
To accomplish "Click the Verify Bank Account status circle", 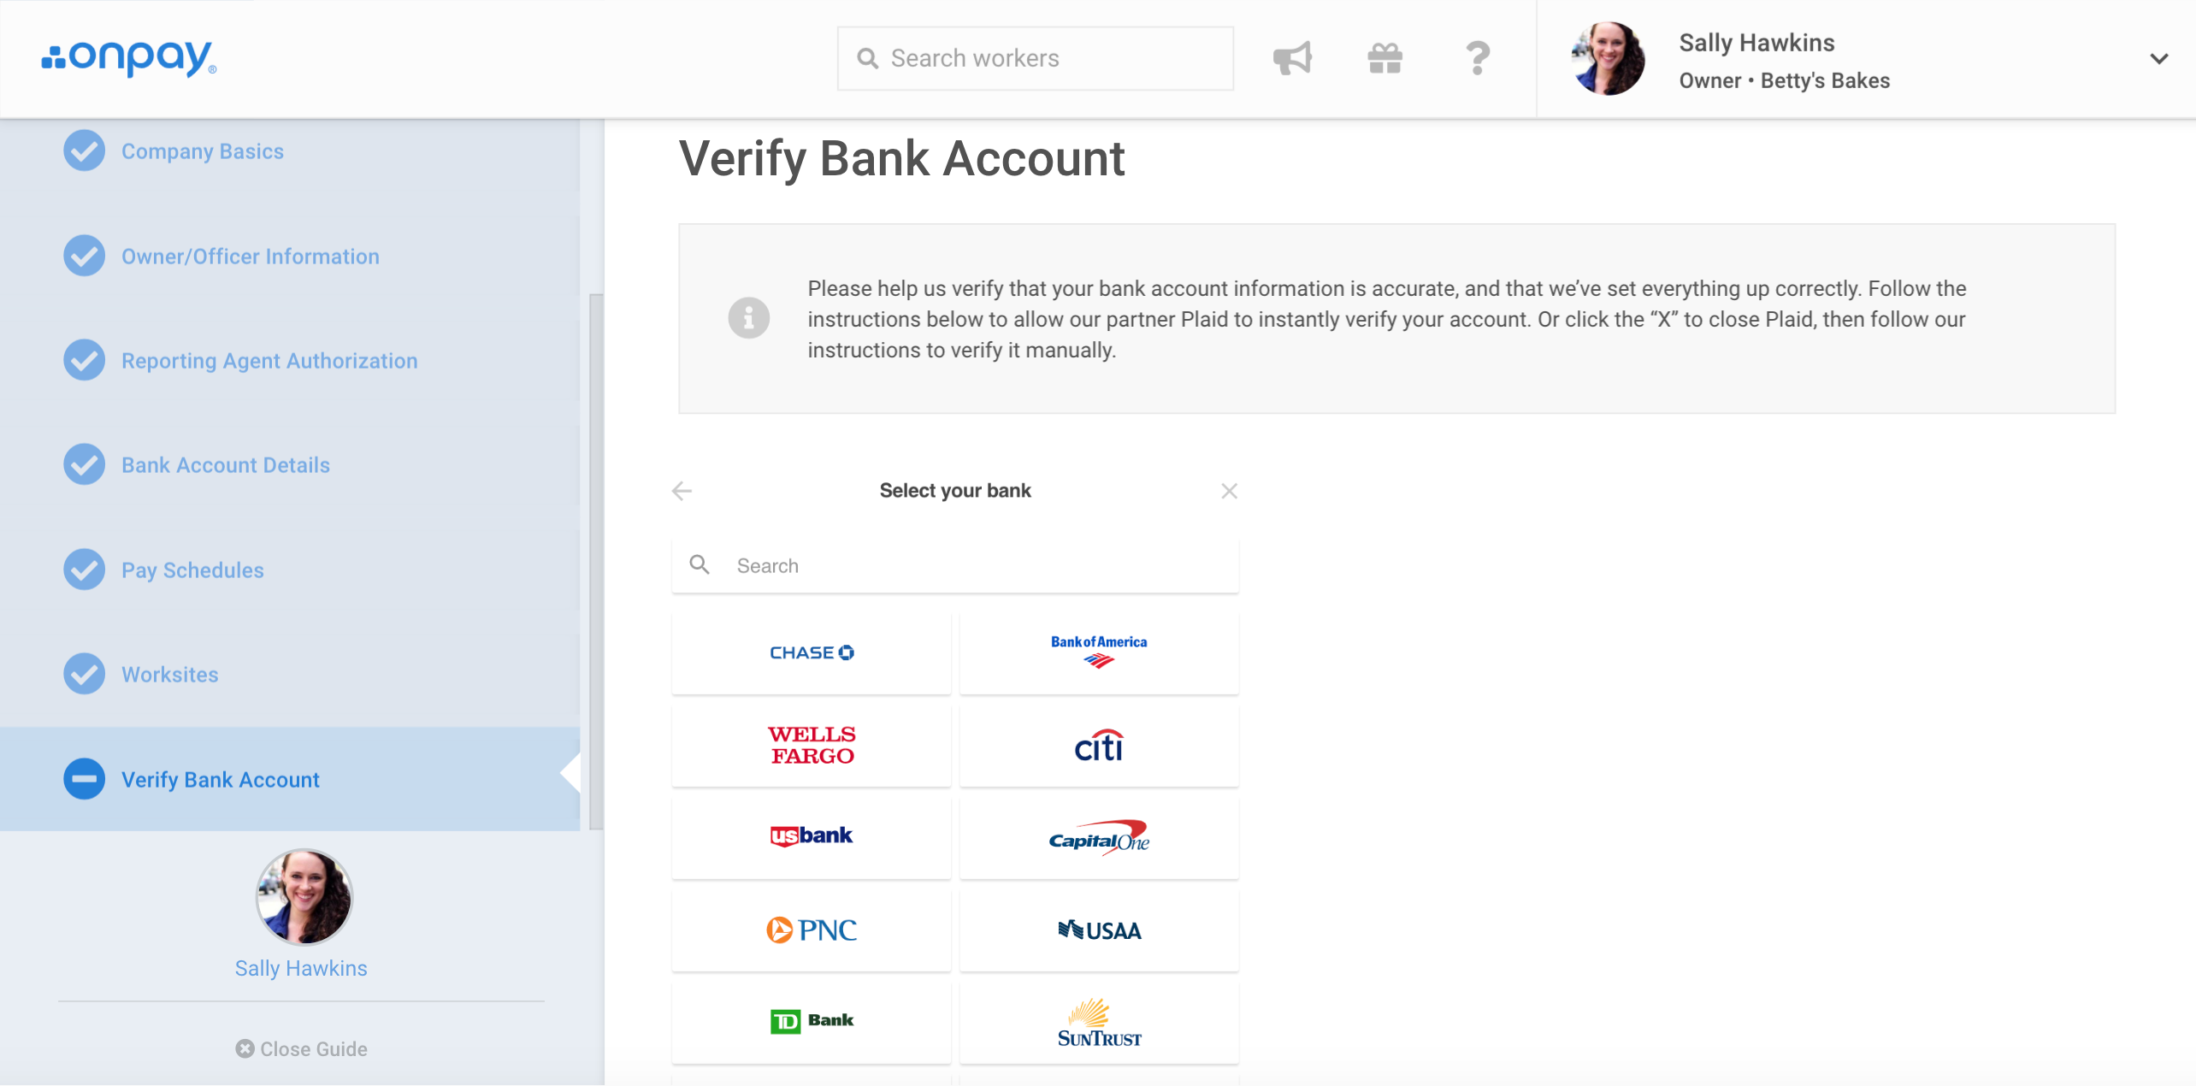I will pyautogui.click(x=84, y=779).
